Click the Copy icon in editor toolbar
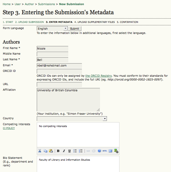171x172 pixels. (45, 151)
